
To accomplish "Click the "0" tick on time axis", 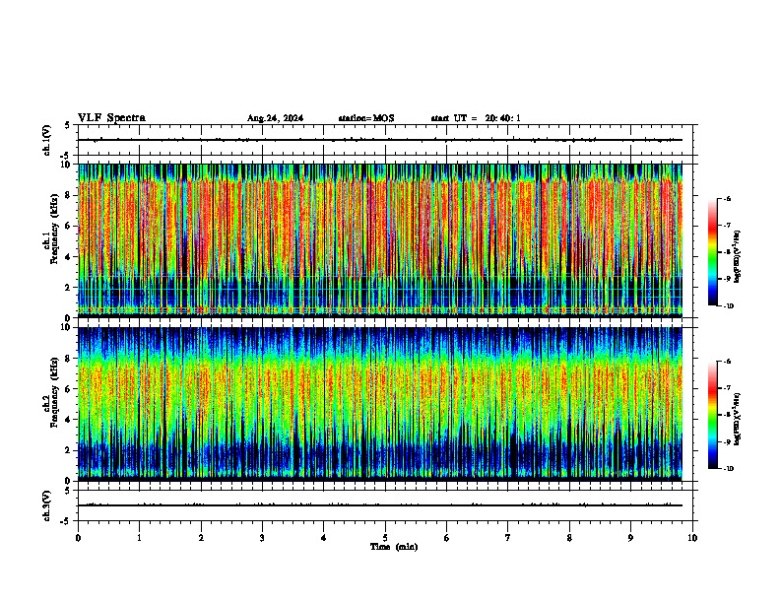I will (78, 538).
